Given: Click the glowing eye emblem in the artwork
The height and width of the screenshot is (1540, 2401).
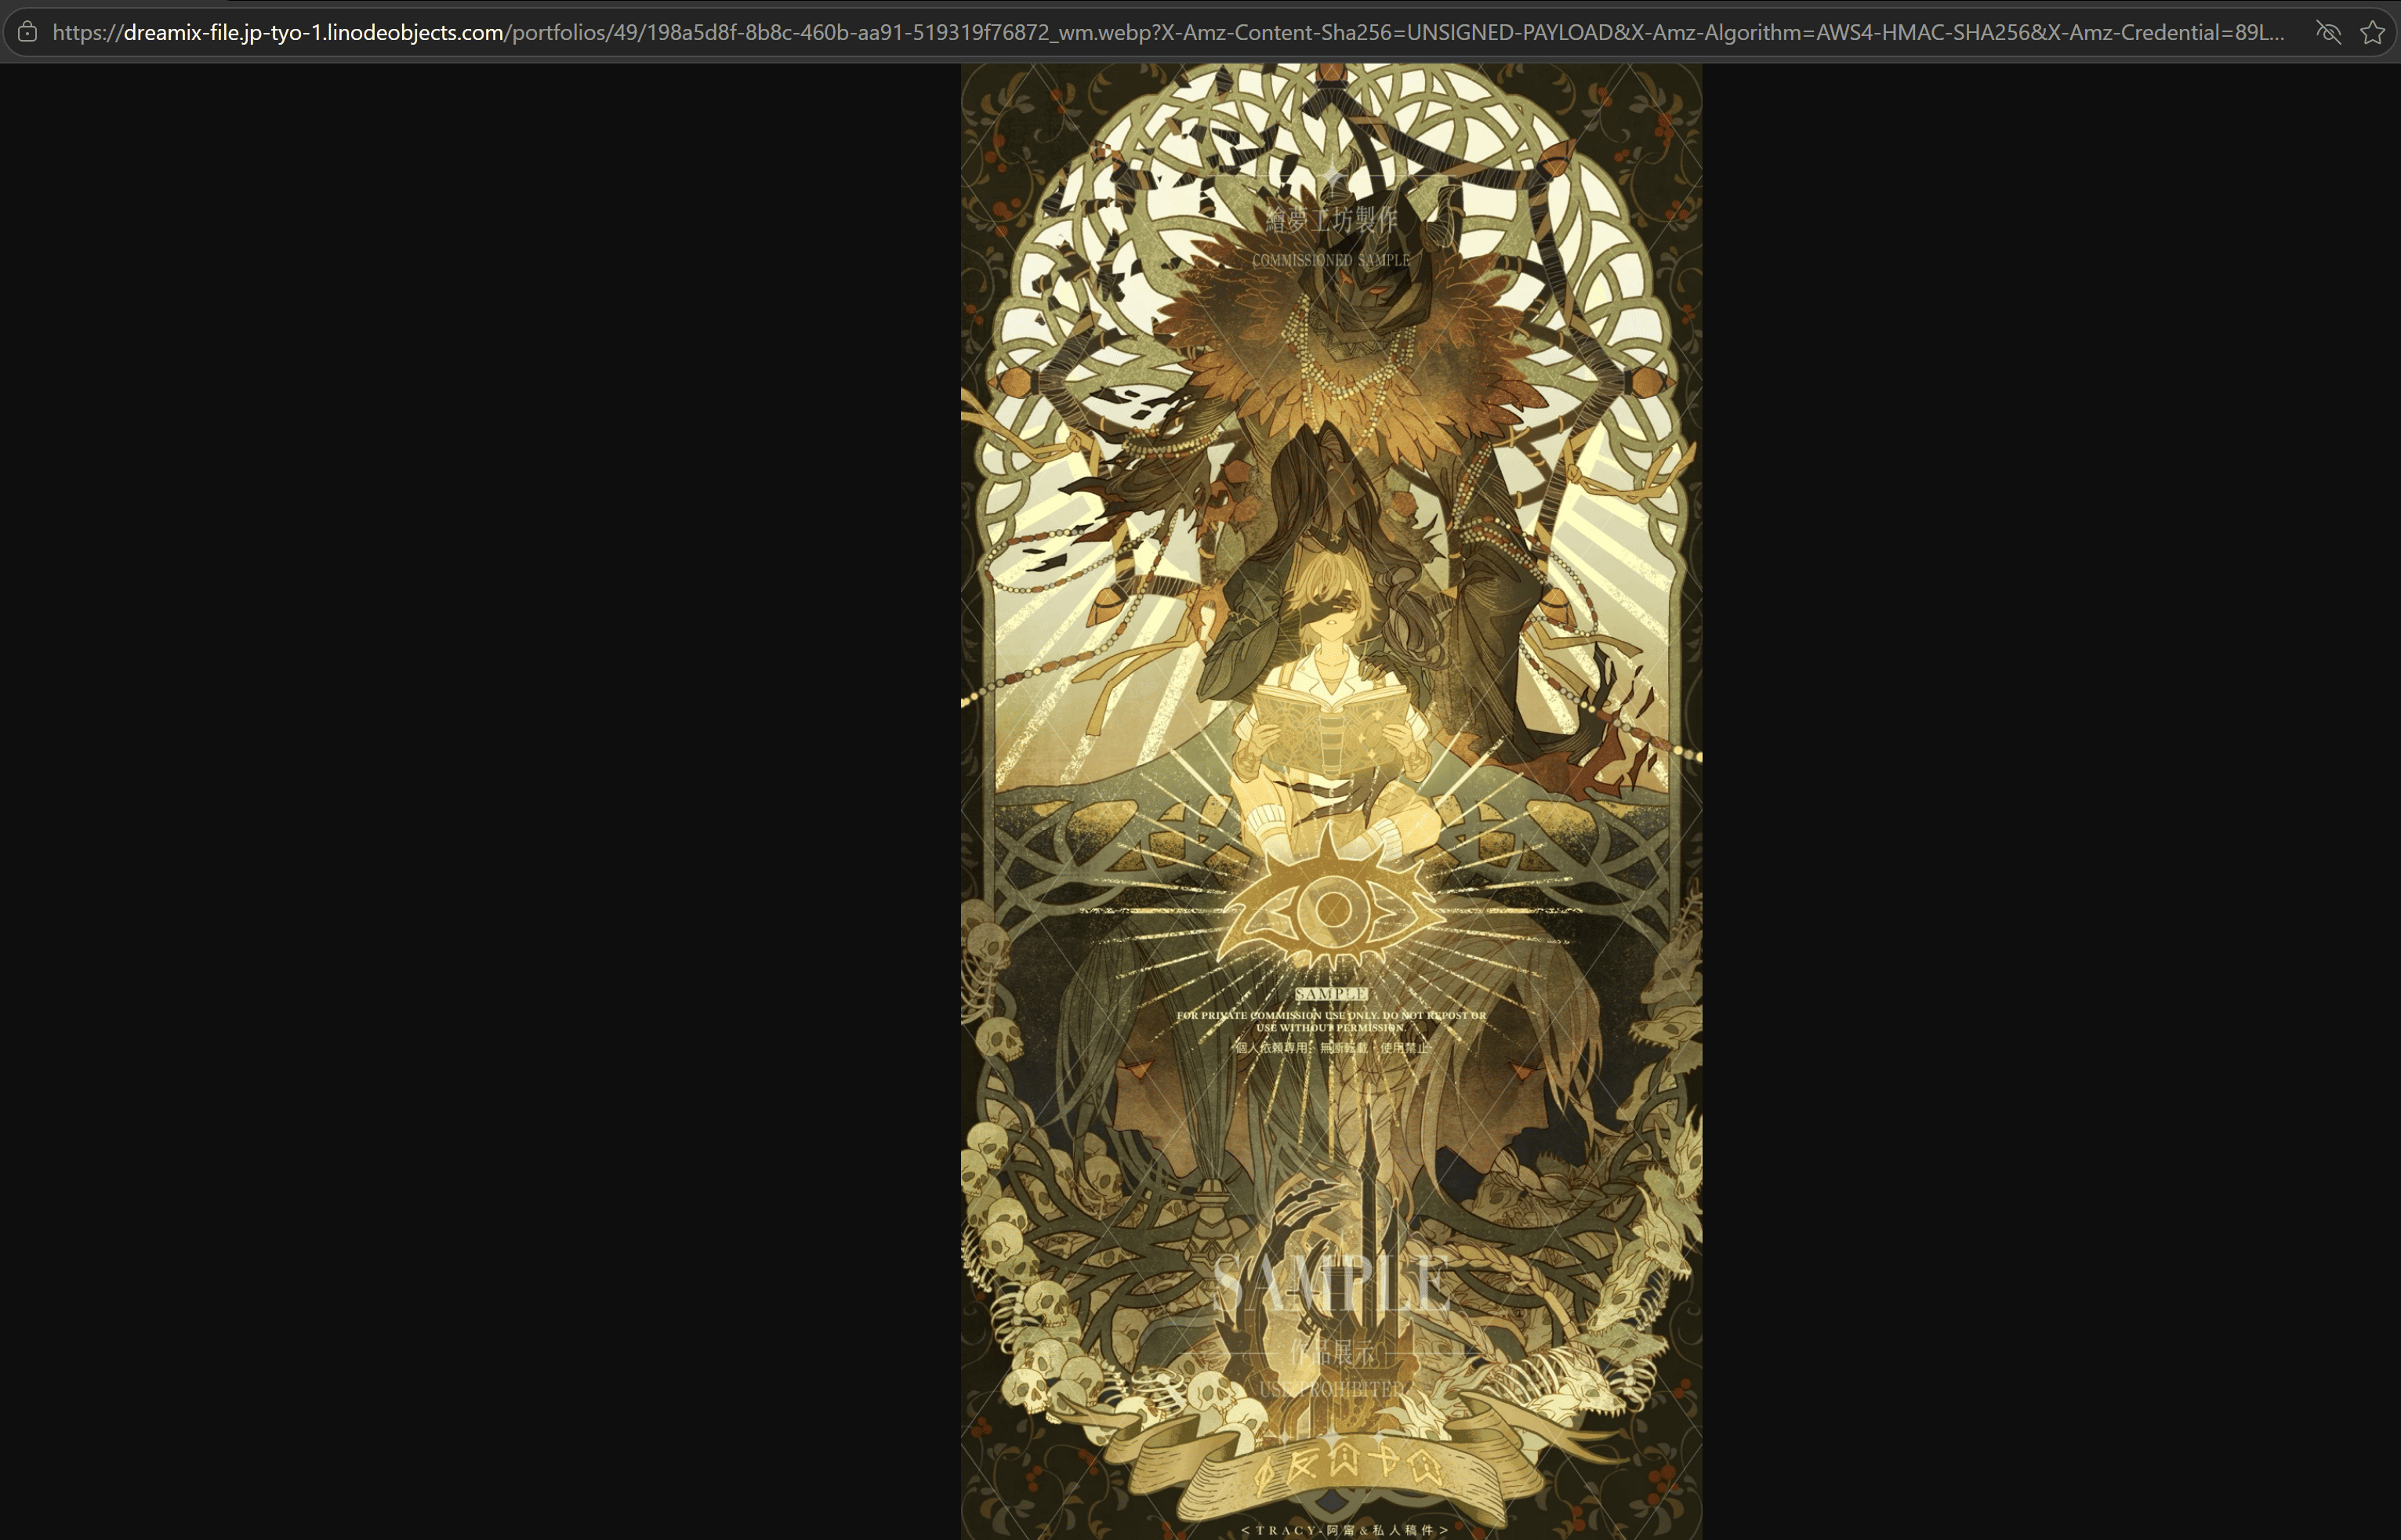Looking at the screenshot, I should click(x=1331, y=907).
